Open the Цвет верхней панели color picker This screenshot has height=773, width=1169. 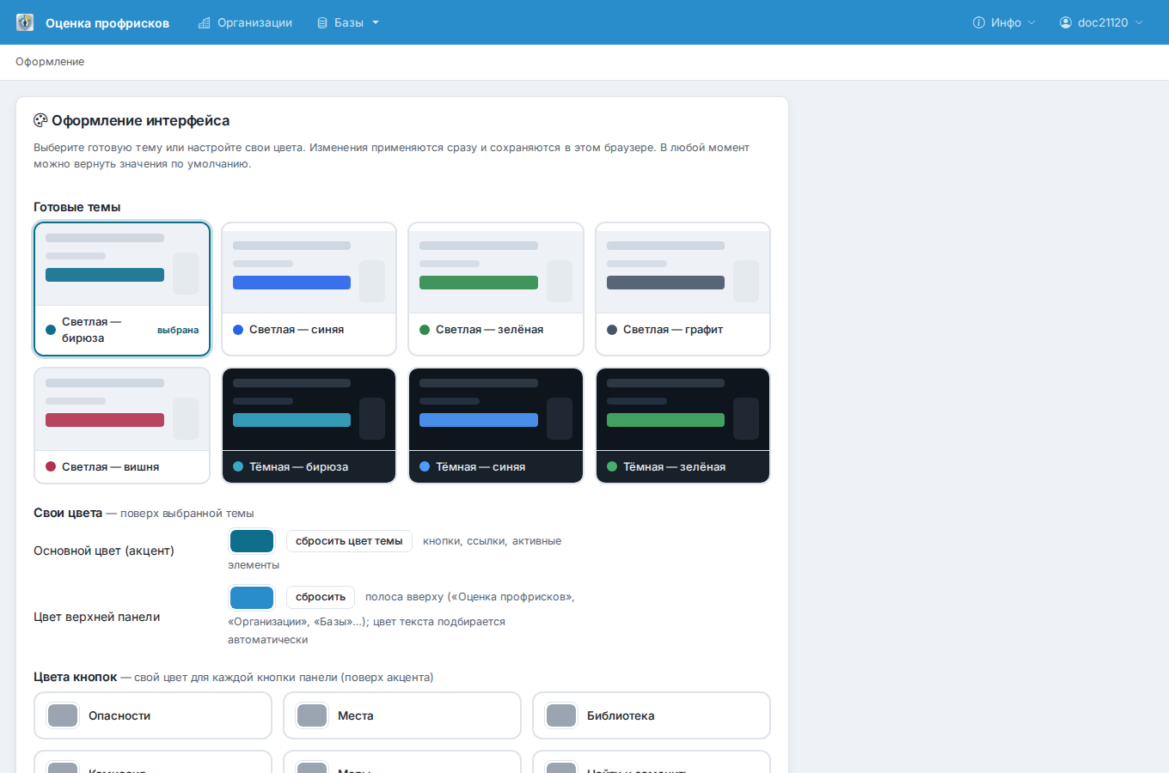point(252,597)
